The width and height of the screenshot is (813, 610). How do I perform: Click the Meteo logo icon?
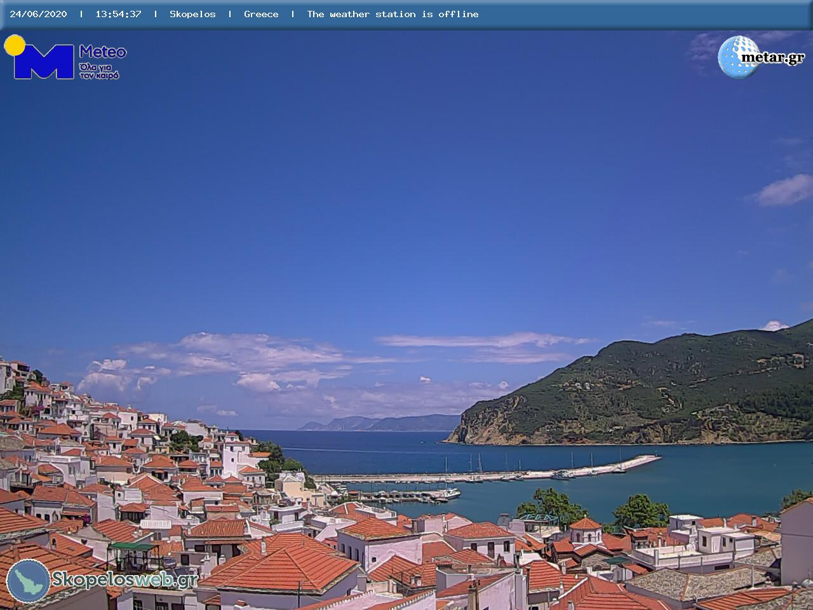pos(39,57)
